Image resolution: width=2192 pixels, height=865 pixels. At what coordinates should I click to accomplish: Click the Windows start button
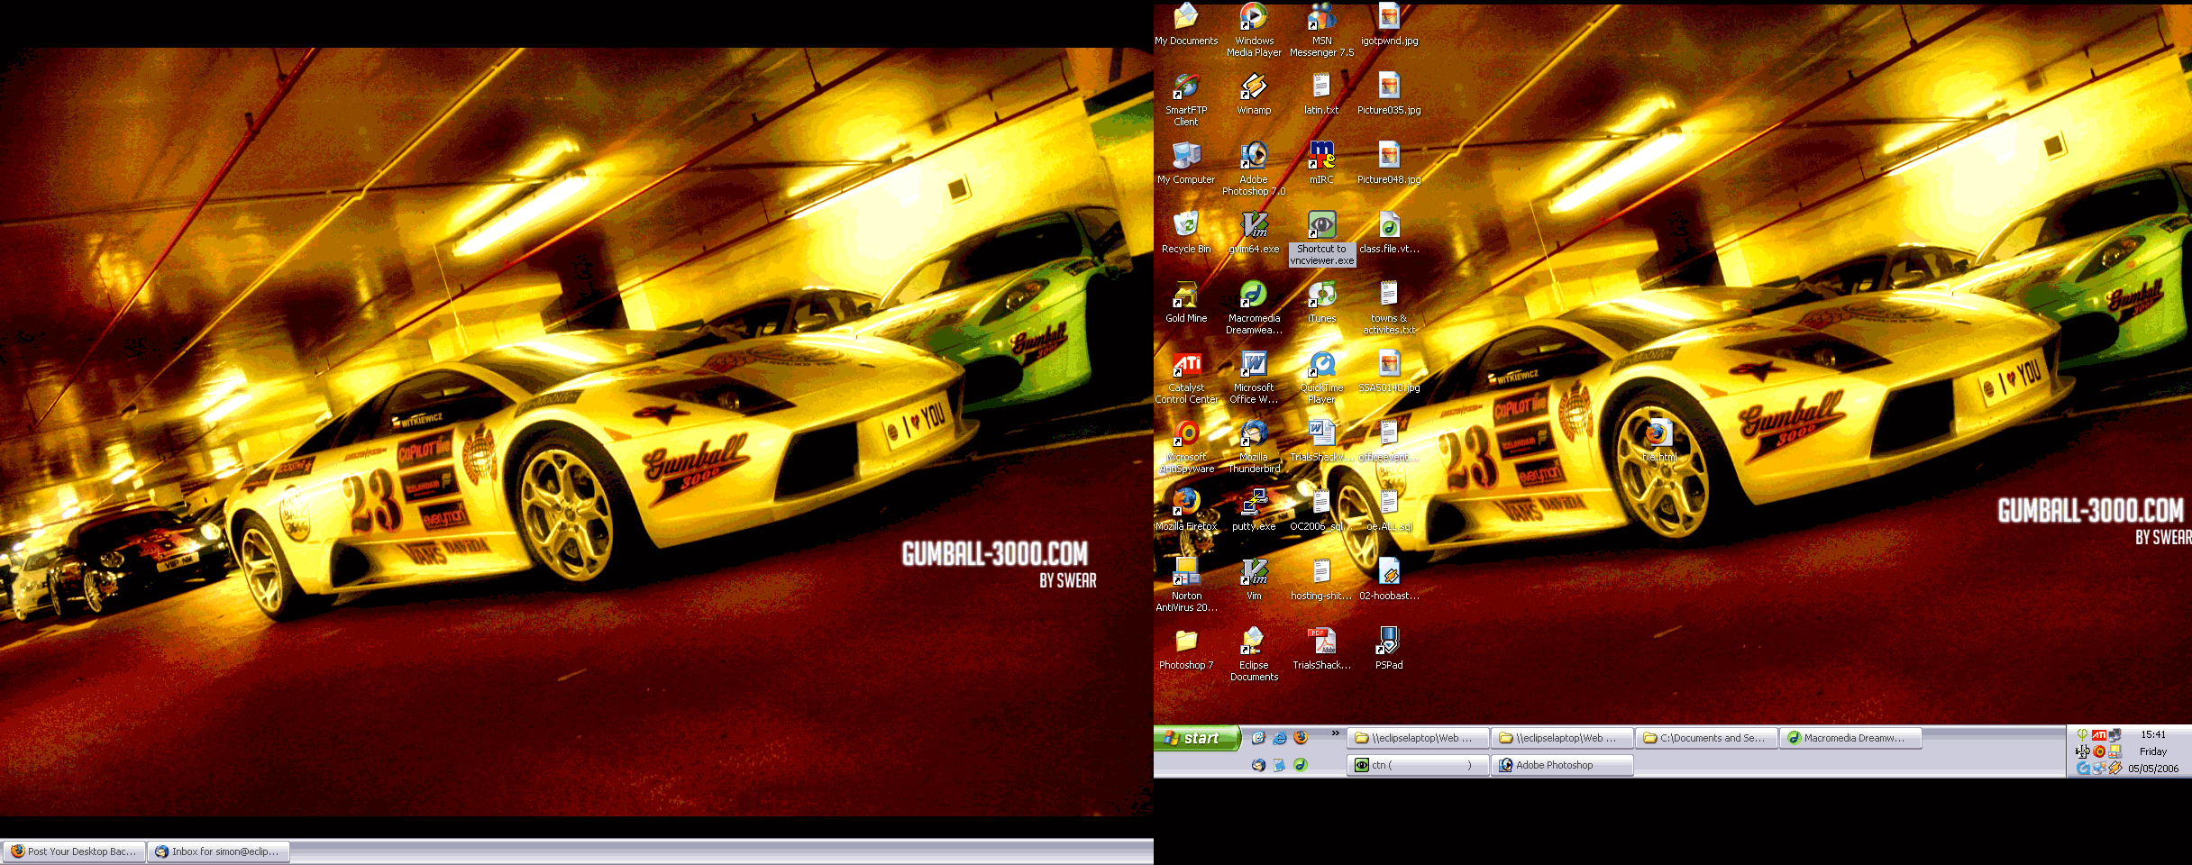pos(1197,738)
